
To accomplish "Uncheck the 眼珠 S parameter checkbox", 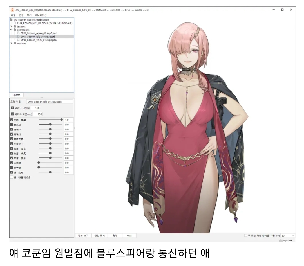I will point(12,134).
